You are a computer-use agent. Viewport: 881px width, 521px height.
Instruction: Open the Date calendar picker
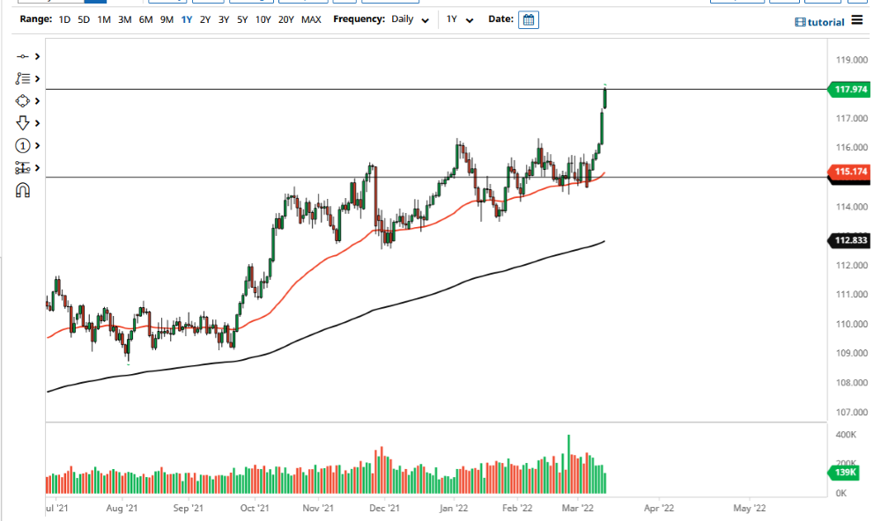pyautogui.click(x=528, y=18)
